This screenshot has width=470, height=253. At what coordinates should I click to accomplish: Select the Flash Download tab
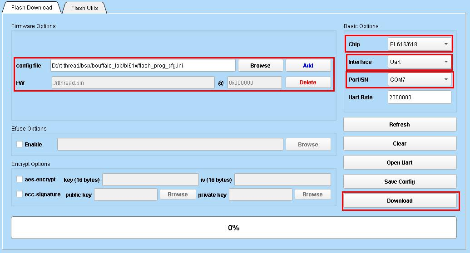pos(31,8)
